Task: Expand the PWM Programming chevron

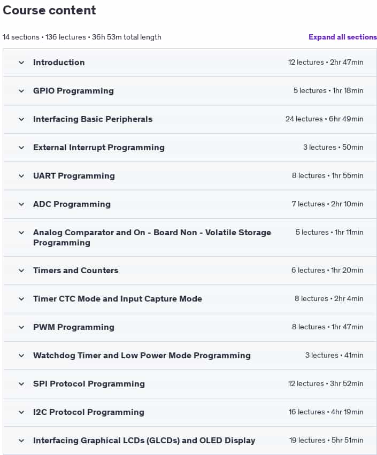Action: click(21, 327)
